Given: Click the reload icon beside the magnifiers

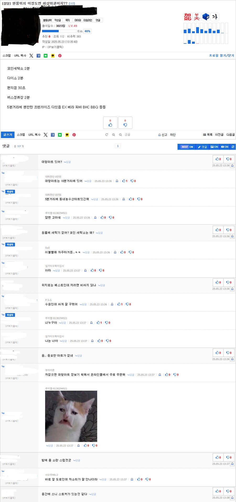Looking at the screenshot, I should (107, 135).
